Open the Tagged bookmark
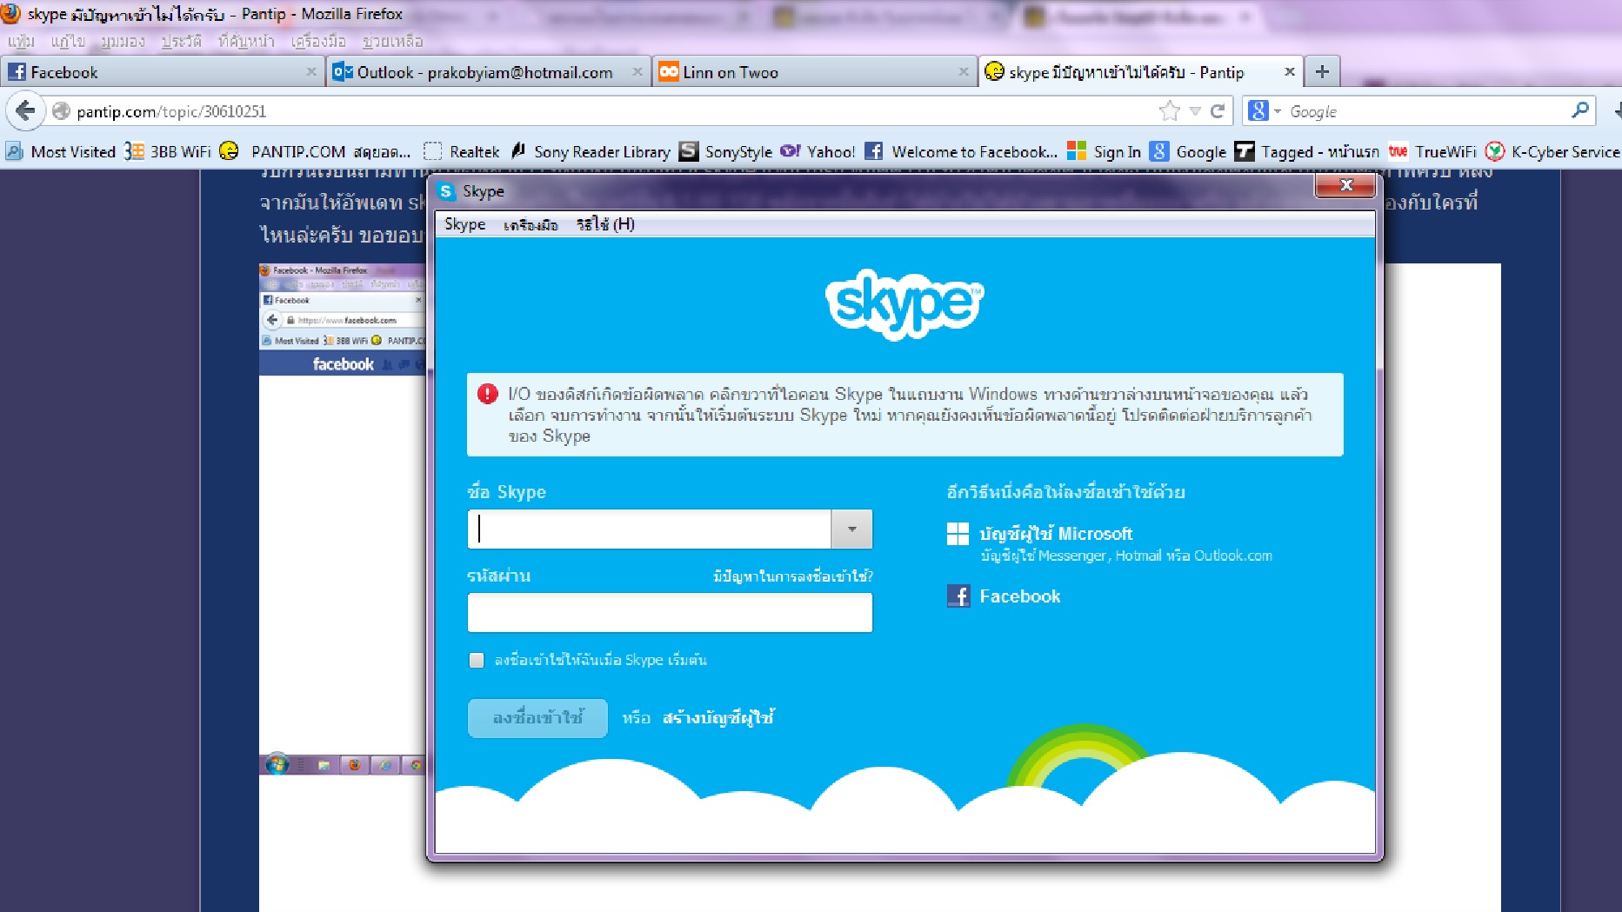The width and height of the screenshot is (1622, 912). point(1307,152)
